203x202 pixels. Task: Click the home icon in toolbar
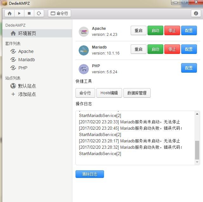pos(10,13)
